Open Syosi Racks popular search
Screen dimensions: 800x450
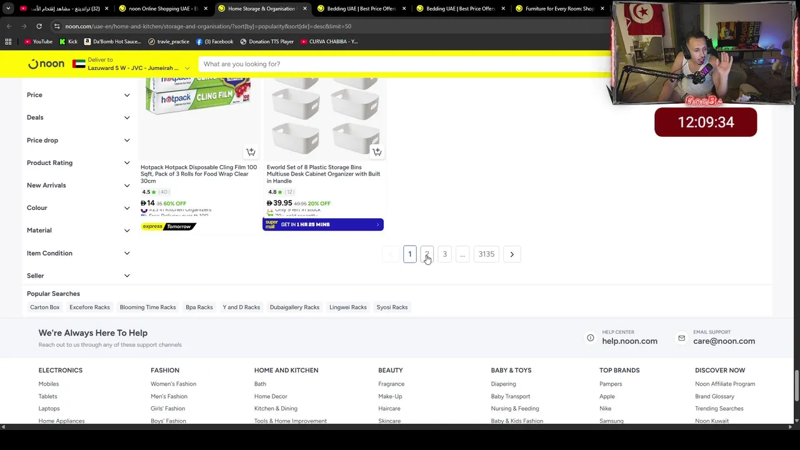tap(392, 307)
